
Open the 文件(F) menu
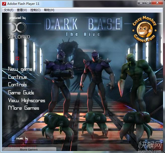tap(9, 10)
